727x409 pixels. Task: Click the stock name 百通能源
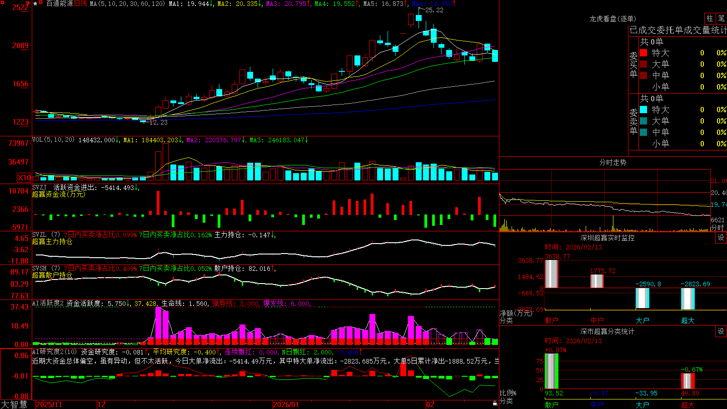pyautogui.click(x=60, y=4)
